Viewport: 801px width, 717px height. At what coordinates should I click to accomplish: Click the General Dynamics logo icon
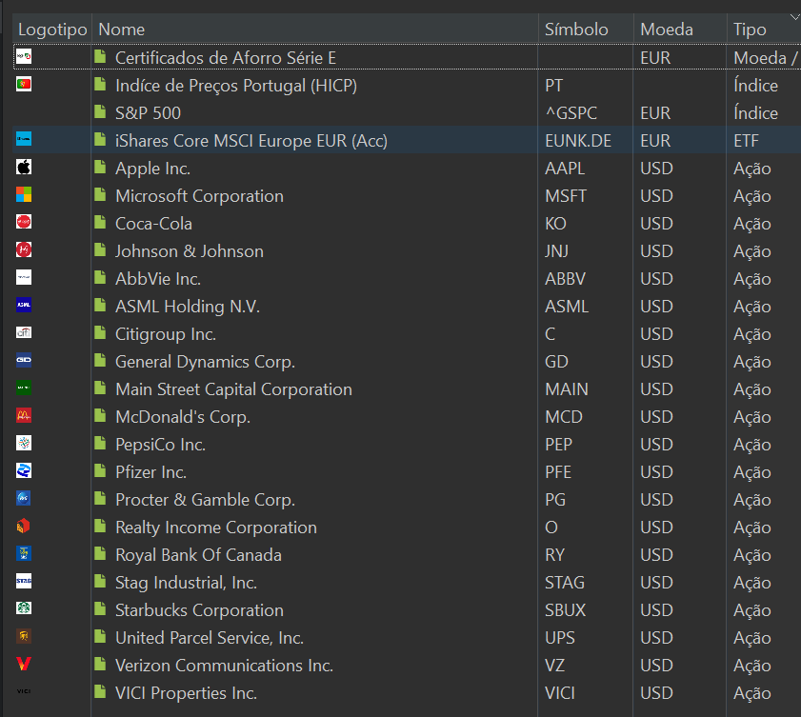24,360
